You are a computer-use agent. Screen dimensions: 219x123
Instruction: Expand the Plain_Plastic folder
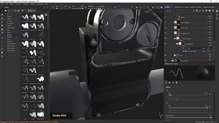click(x=172, y=60)
